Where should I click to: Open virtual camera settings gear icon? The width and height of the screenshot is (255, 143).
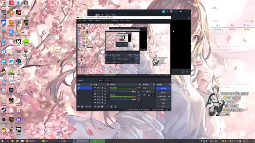(x=169, y=96)
